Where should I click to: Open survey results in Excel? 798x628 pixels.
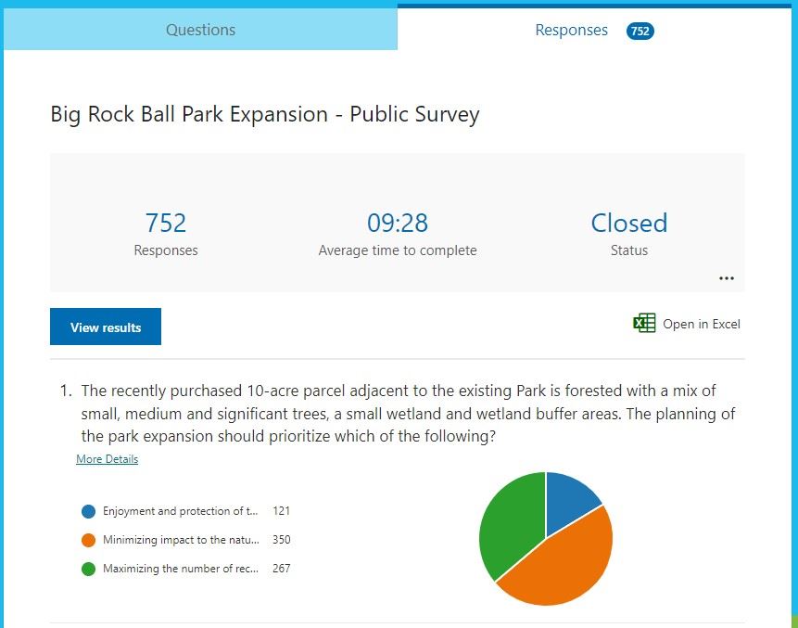pyautogui.click(x=702, y=323)
